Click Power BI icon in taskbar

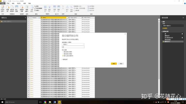click(59, 102)
